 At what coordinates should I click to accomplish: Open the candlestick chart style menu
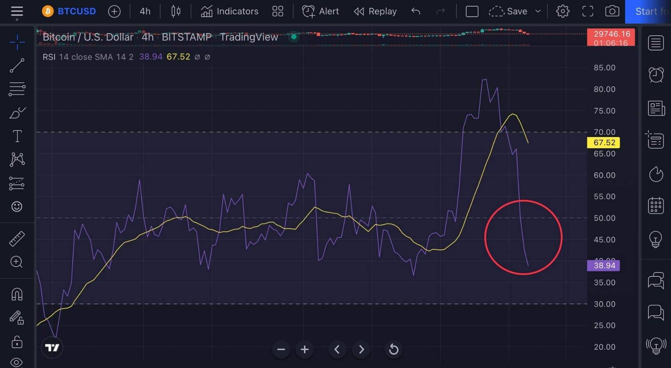pyautogui.click(x=176, y=11)
